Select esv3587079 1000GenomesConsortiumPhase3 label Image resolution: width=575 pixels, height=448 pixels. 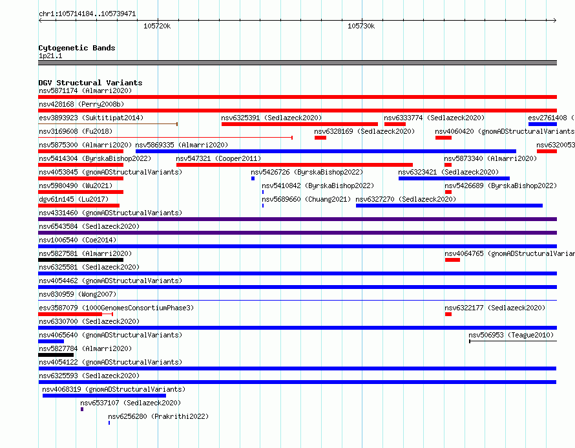[116, 308]
